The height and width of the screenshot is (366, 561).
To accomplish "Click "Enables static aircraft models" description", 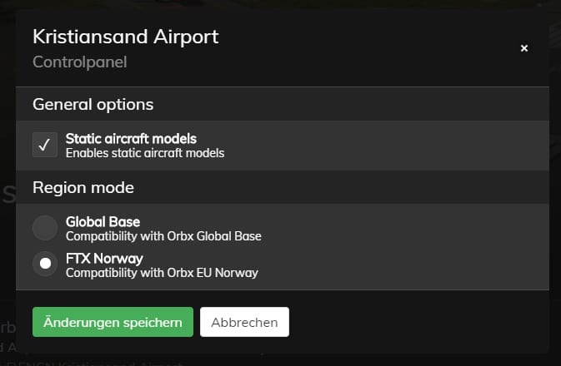I will coord(145,153).
